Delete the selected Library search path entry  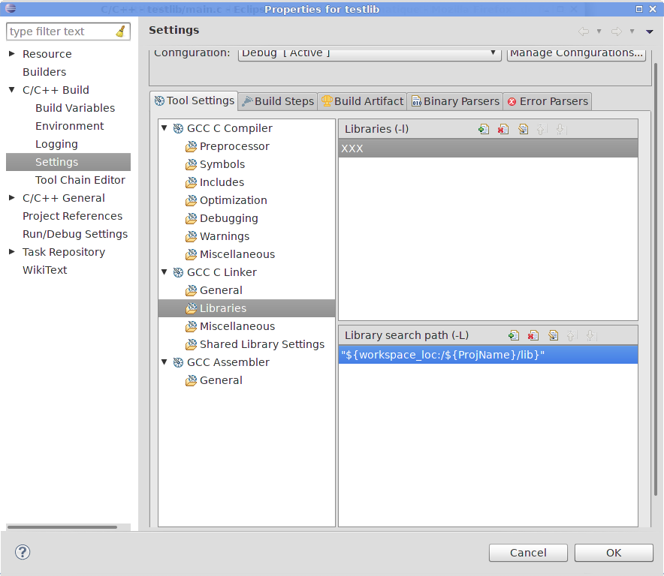point(533,335)
